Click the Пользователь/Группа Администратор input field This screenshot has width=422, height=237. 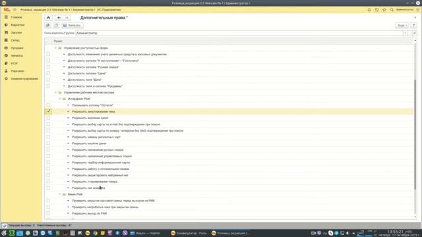[x=239, y=33]
